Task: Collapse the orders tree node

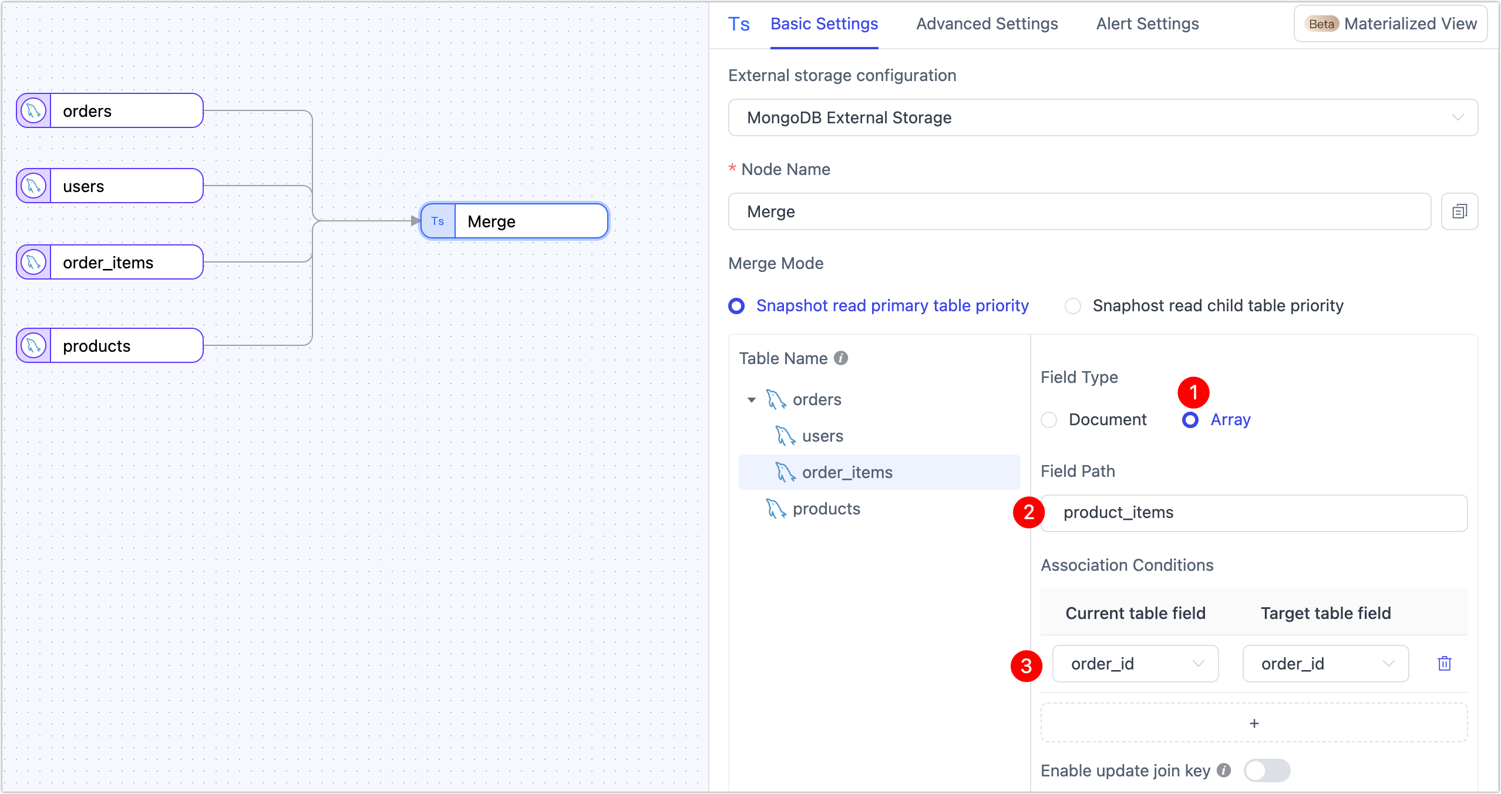Action: 751,400
